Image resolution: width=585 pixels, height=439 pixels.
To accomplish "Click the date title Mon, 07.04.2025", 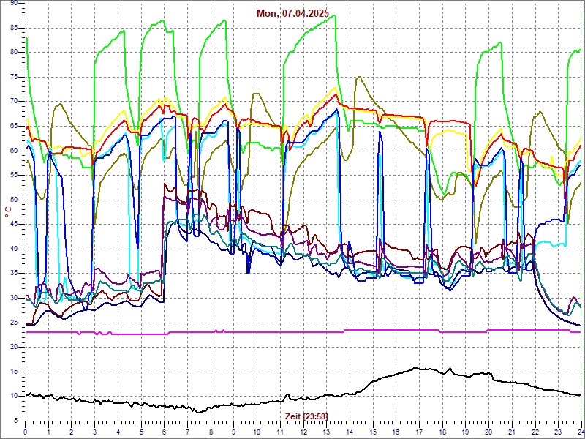I will pos(293,13).
